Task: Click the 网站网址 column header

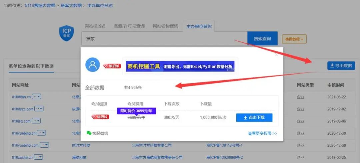Action: click(x=20, y=85)
